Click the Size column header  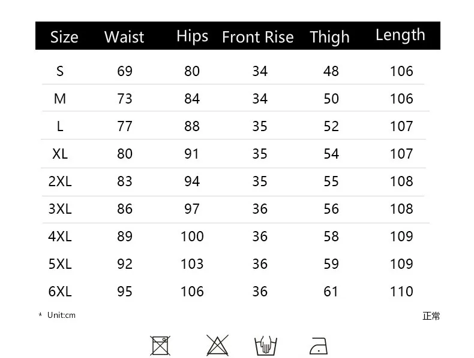64,37
